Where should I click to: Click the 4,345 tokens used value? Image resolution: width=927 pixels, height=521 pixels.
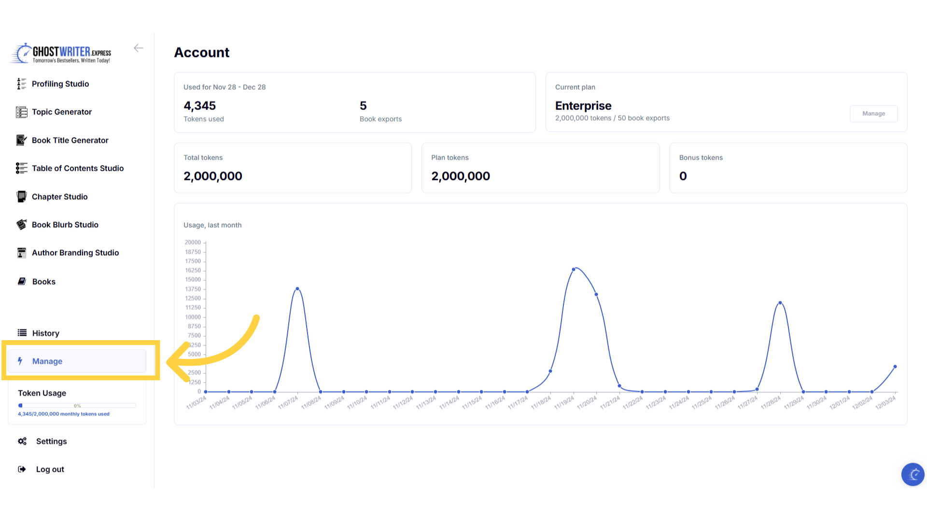(x=200, y=106)
